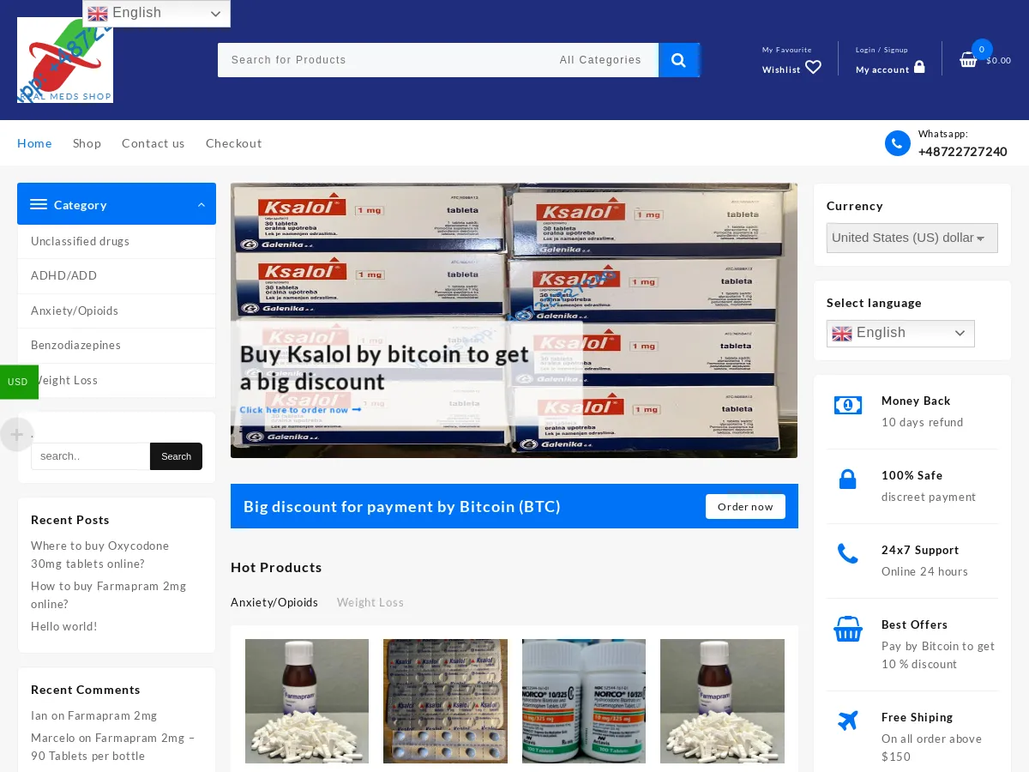Click inside the sidebar search input field
Image resolution: width=1029 pixels, height=772 pixels.
pyautogui.click(x=89, y=455)
